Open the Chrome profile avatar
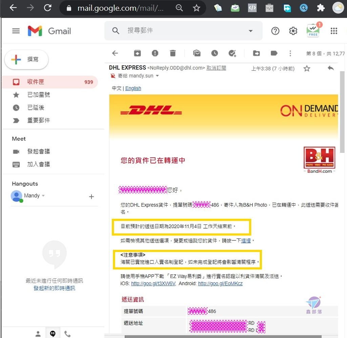347x338 pixels. pyautogui.click(x=338, y=8)
